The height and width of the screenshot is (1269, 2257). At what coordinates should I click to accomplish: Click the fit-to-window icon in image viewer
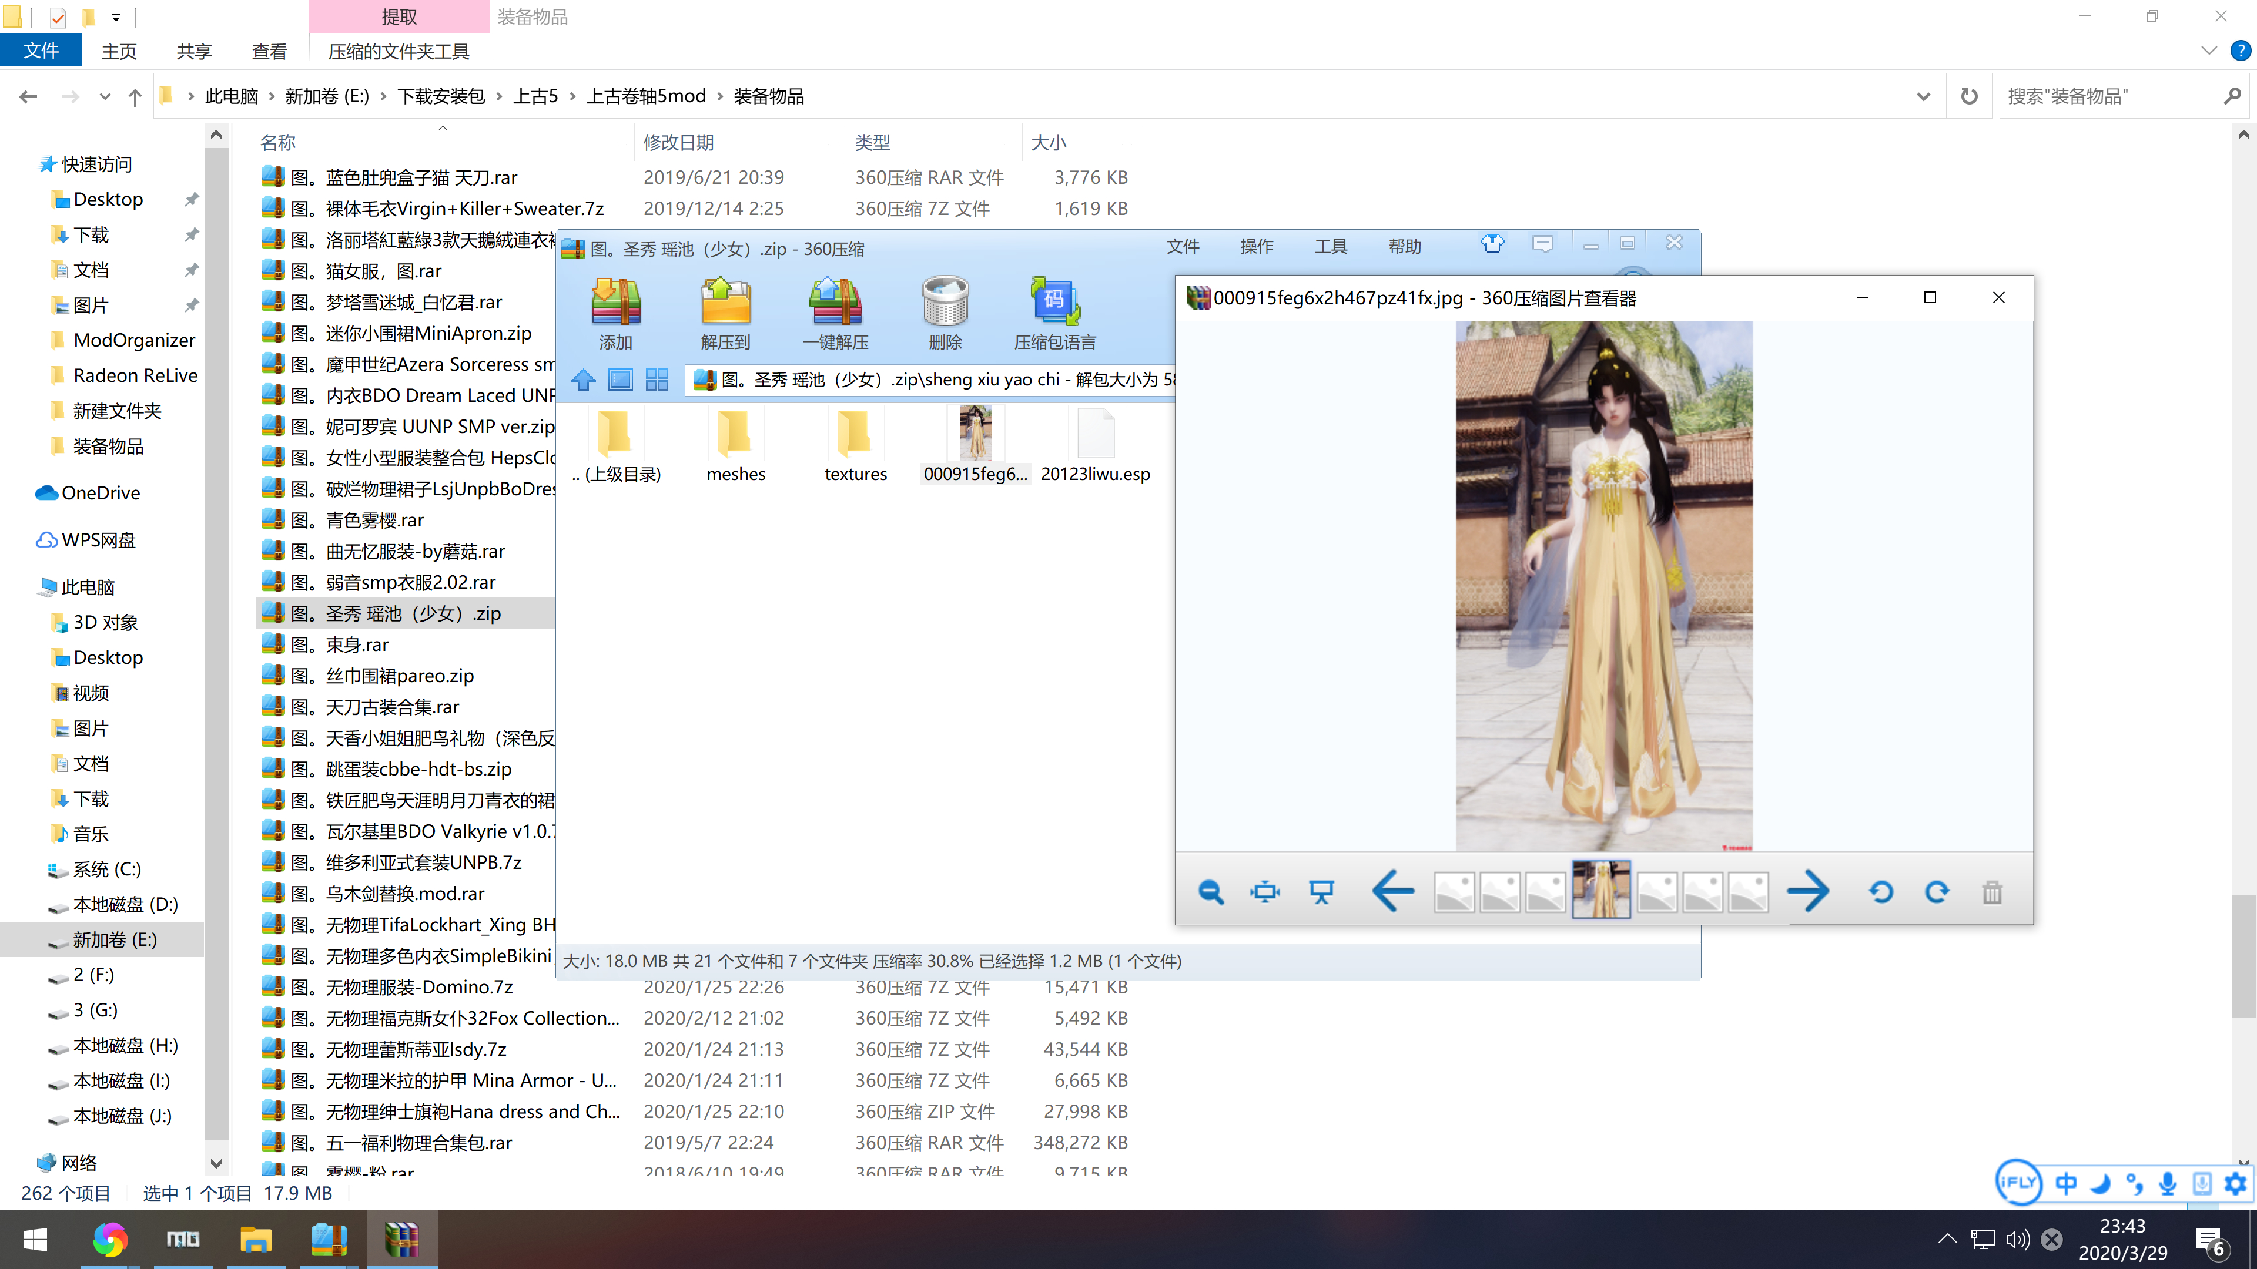1265,892
